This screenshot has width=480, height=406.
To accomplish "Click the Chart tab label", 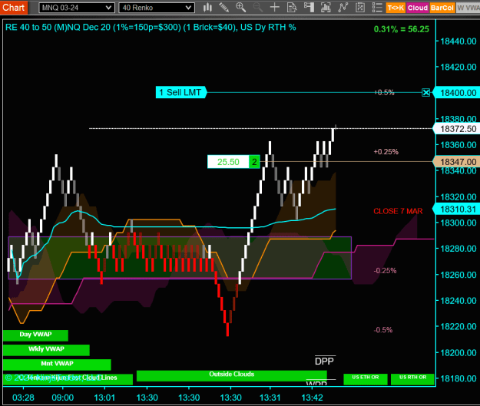I will coord(14,8).
